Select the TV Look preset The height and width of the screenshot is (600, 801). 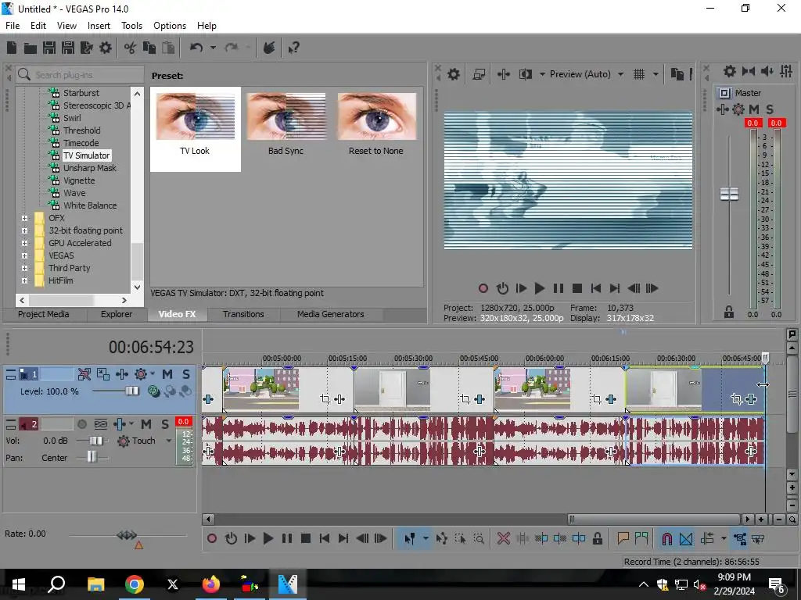(x=195, y=129)
